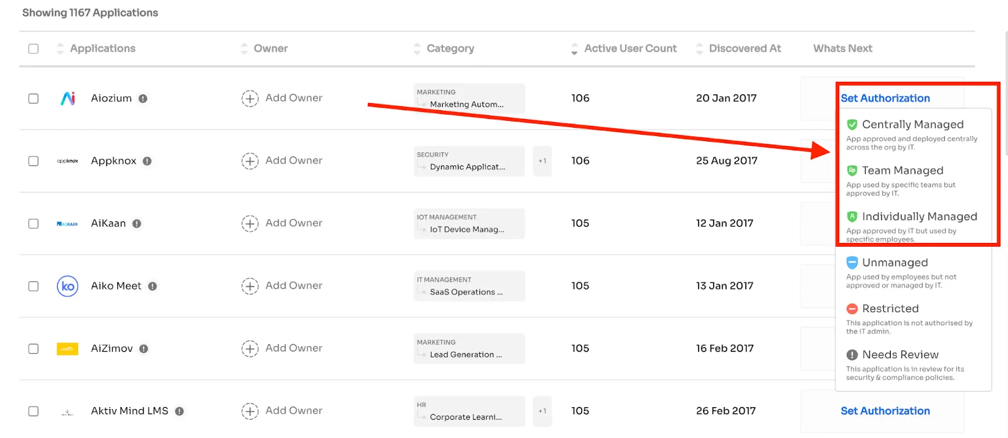Choose Individually Managed authorization option

(913, 227)
